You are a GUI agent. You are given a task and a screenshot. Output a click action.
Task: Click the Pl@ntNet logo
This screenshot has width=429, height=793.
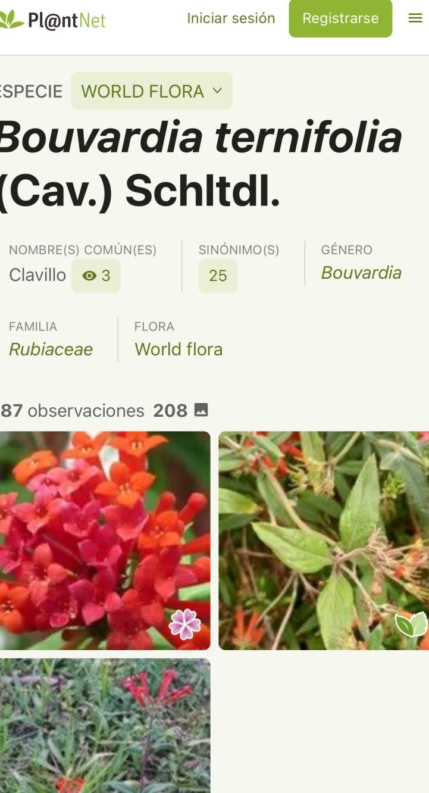click(53, 20)
